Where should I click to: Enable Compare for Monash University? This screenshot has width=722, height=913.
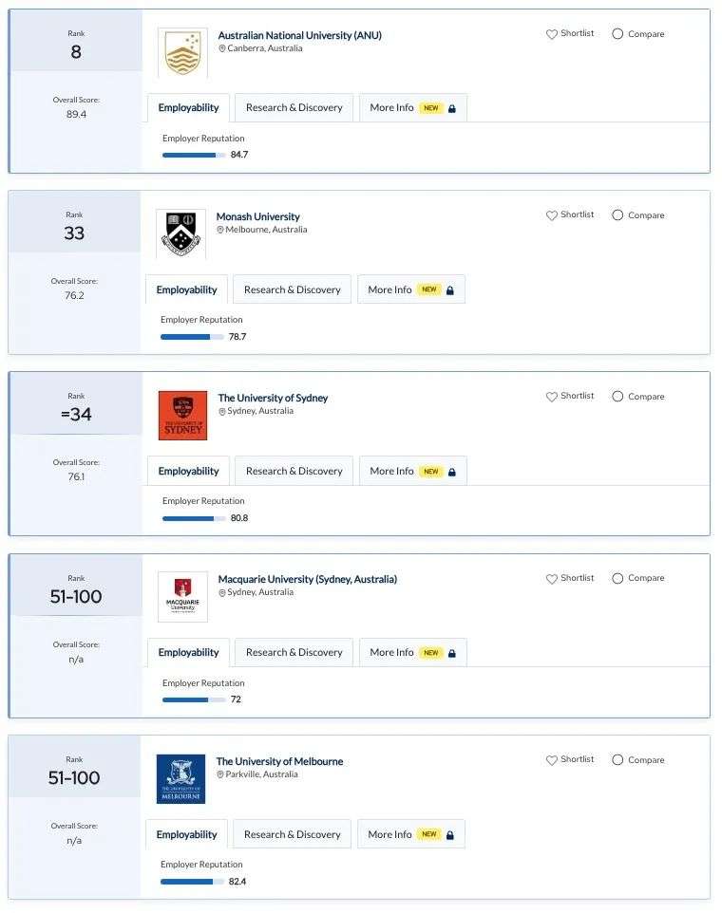[617, 214]
